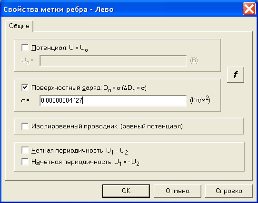Toggle the Нечетная периодичность checkbox
Screen dimensions: 258x203
click(x=25, y=162)
